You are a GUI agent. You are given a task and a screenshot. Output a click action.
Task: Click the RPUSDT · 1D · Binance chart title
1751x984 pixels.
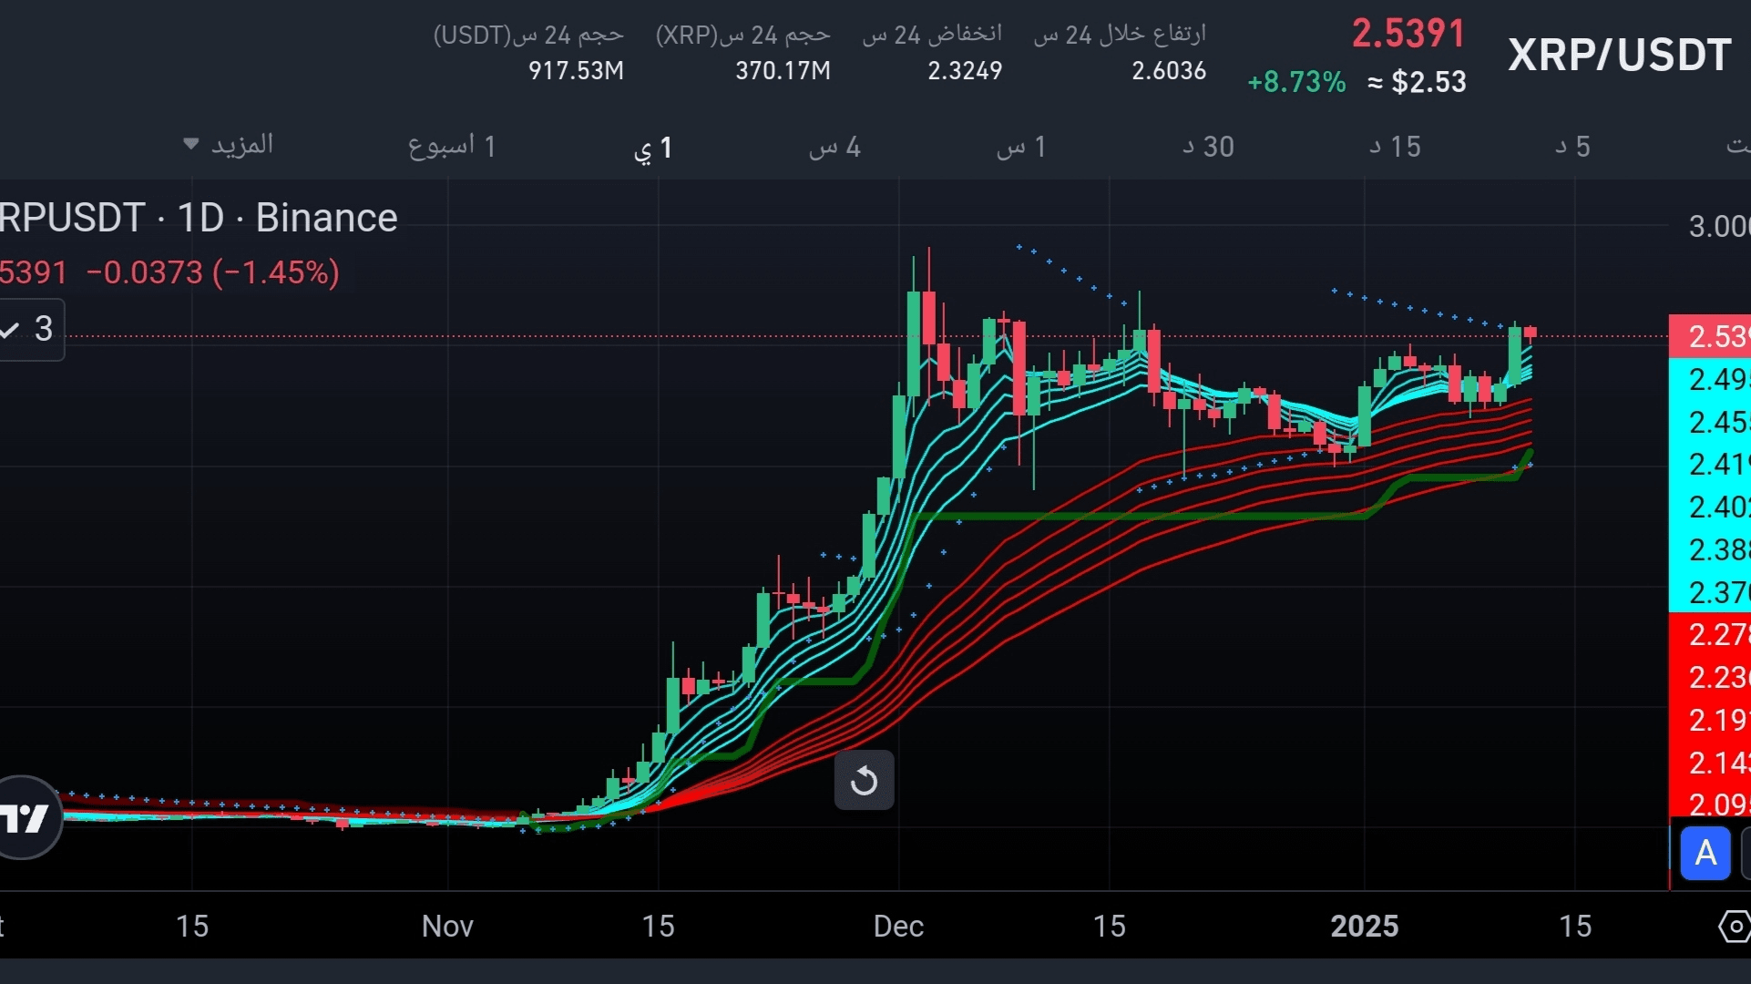coord(199,218)
